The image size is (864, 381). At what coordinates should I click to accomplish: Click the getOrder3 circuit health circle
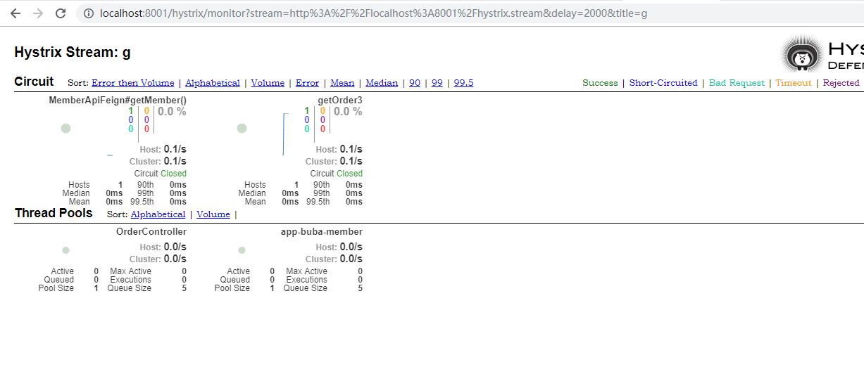point(242,128)
